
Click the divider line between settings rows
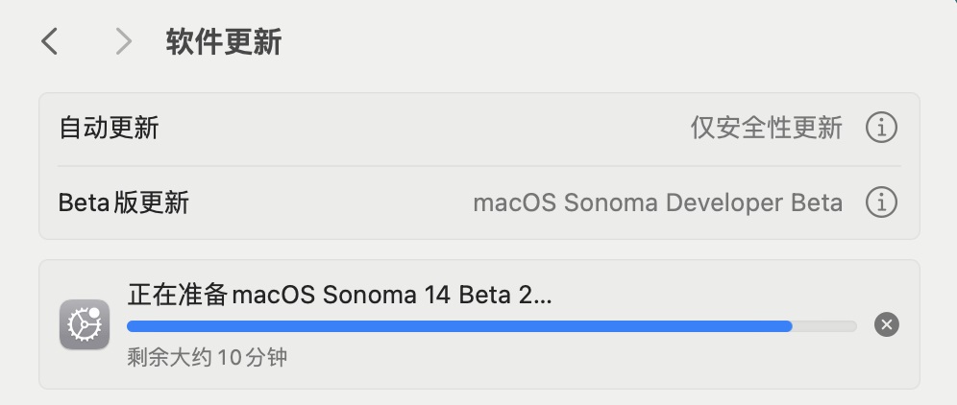[478, 166]
